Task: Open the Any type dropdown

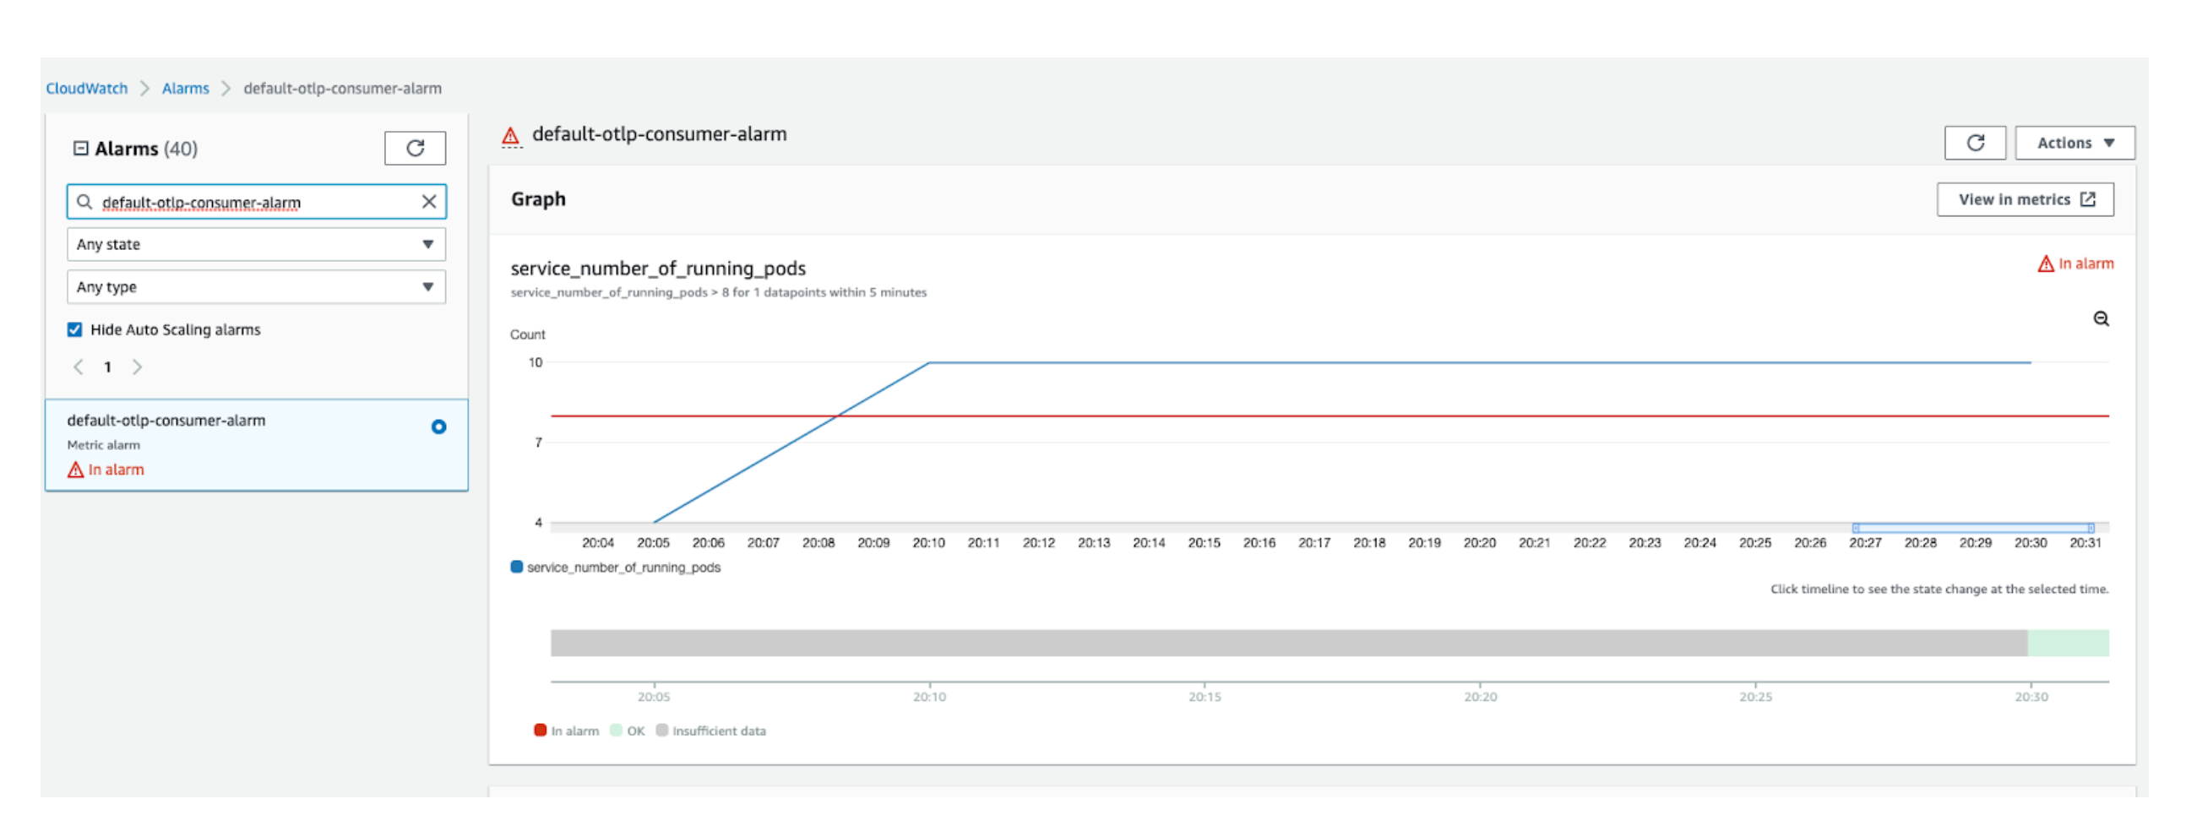Action: click(255, 287)
